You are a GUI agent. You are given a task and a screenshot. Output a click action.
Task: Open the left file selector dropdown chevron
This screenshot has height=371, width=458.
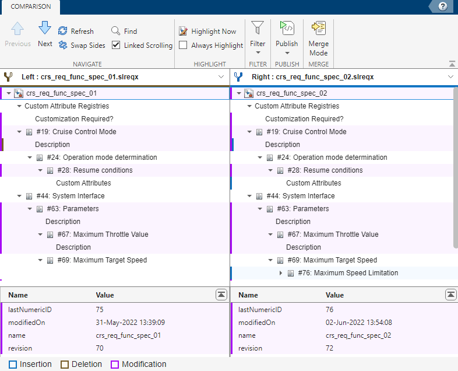coord(221,76)
